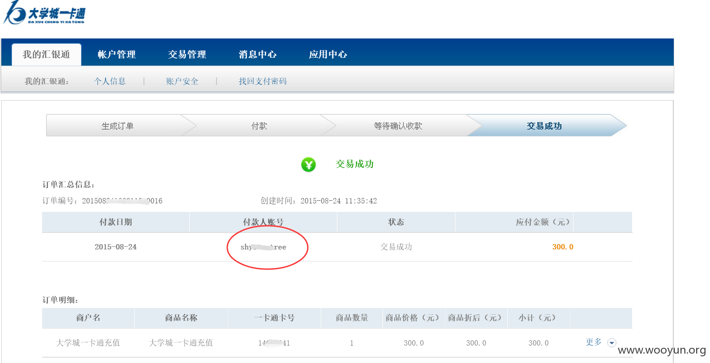Click the 订单明细 heading
This screenshot has width=710, height=363.
coord(60,300)
